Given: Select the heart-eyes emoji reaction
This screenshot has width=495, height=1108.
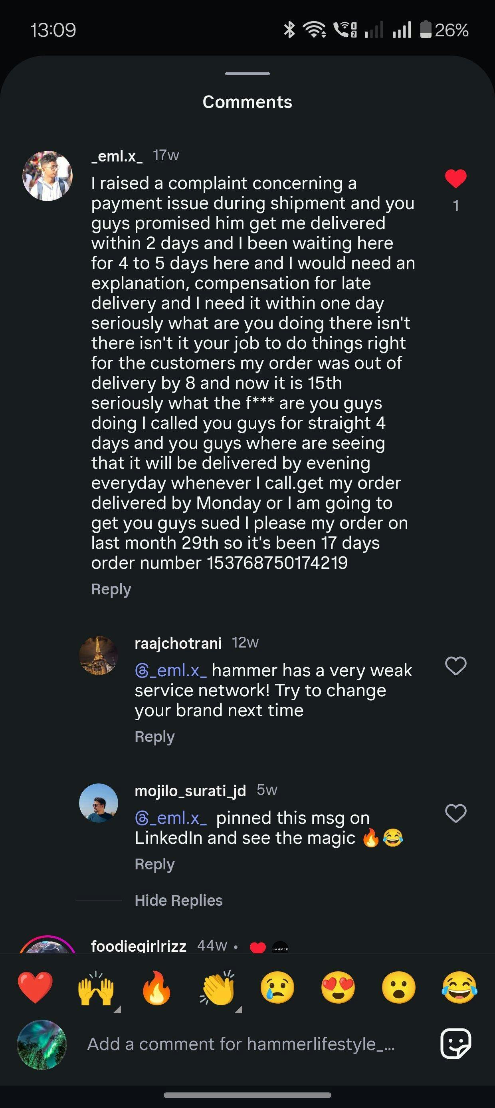Looking at the screenshot, I should [338, 988].
